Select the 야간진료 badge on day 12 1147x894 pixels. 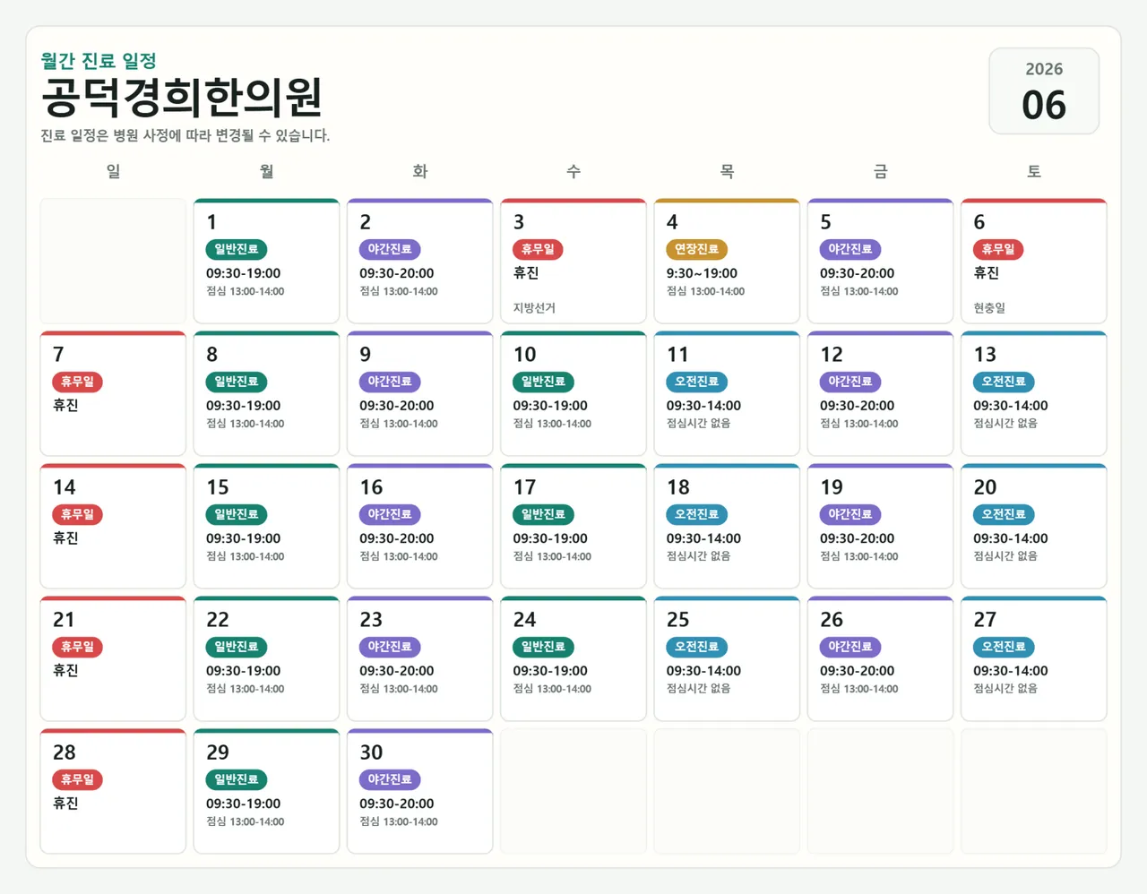(850, 382)
